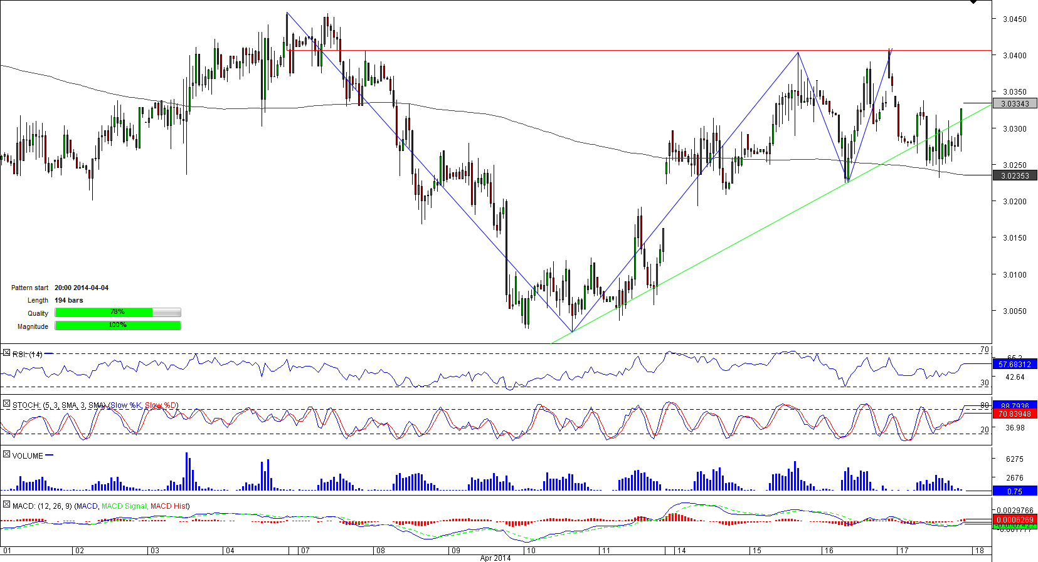Click the blue Slow %K value tag

(1014, 405)
